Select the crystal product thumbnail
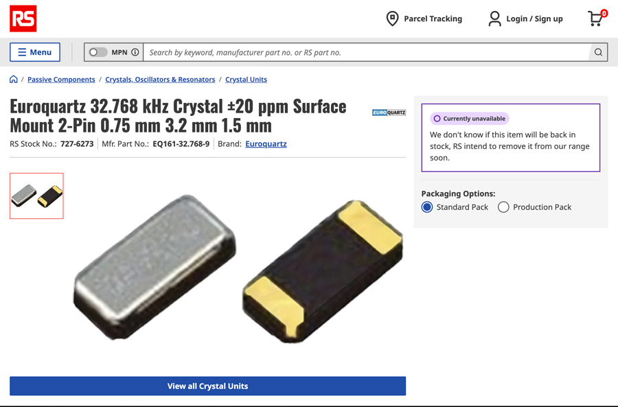The image size is (618, 407). 36,196
